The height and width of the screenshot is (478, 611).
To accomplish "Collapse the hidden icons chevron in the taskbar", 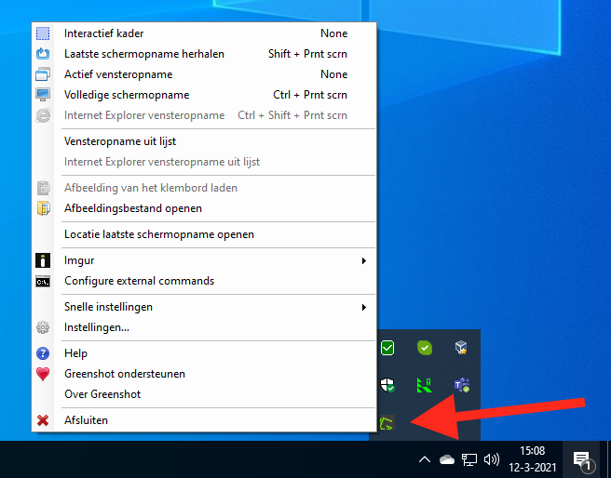I will click(x=424, y=459).
